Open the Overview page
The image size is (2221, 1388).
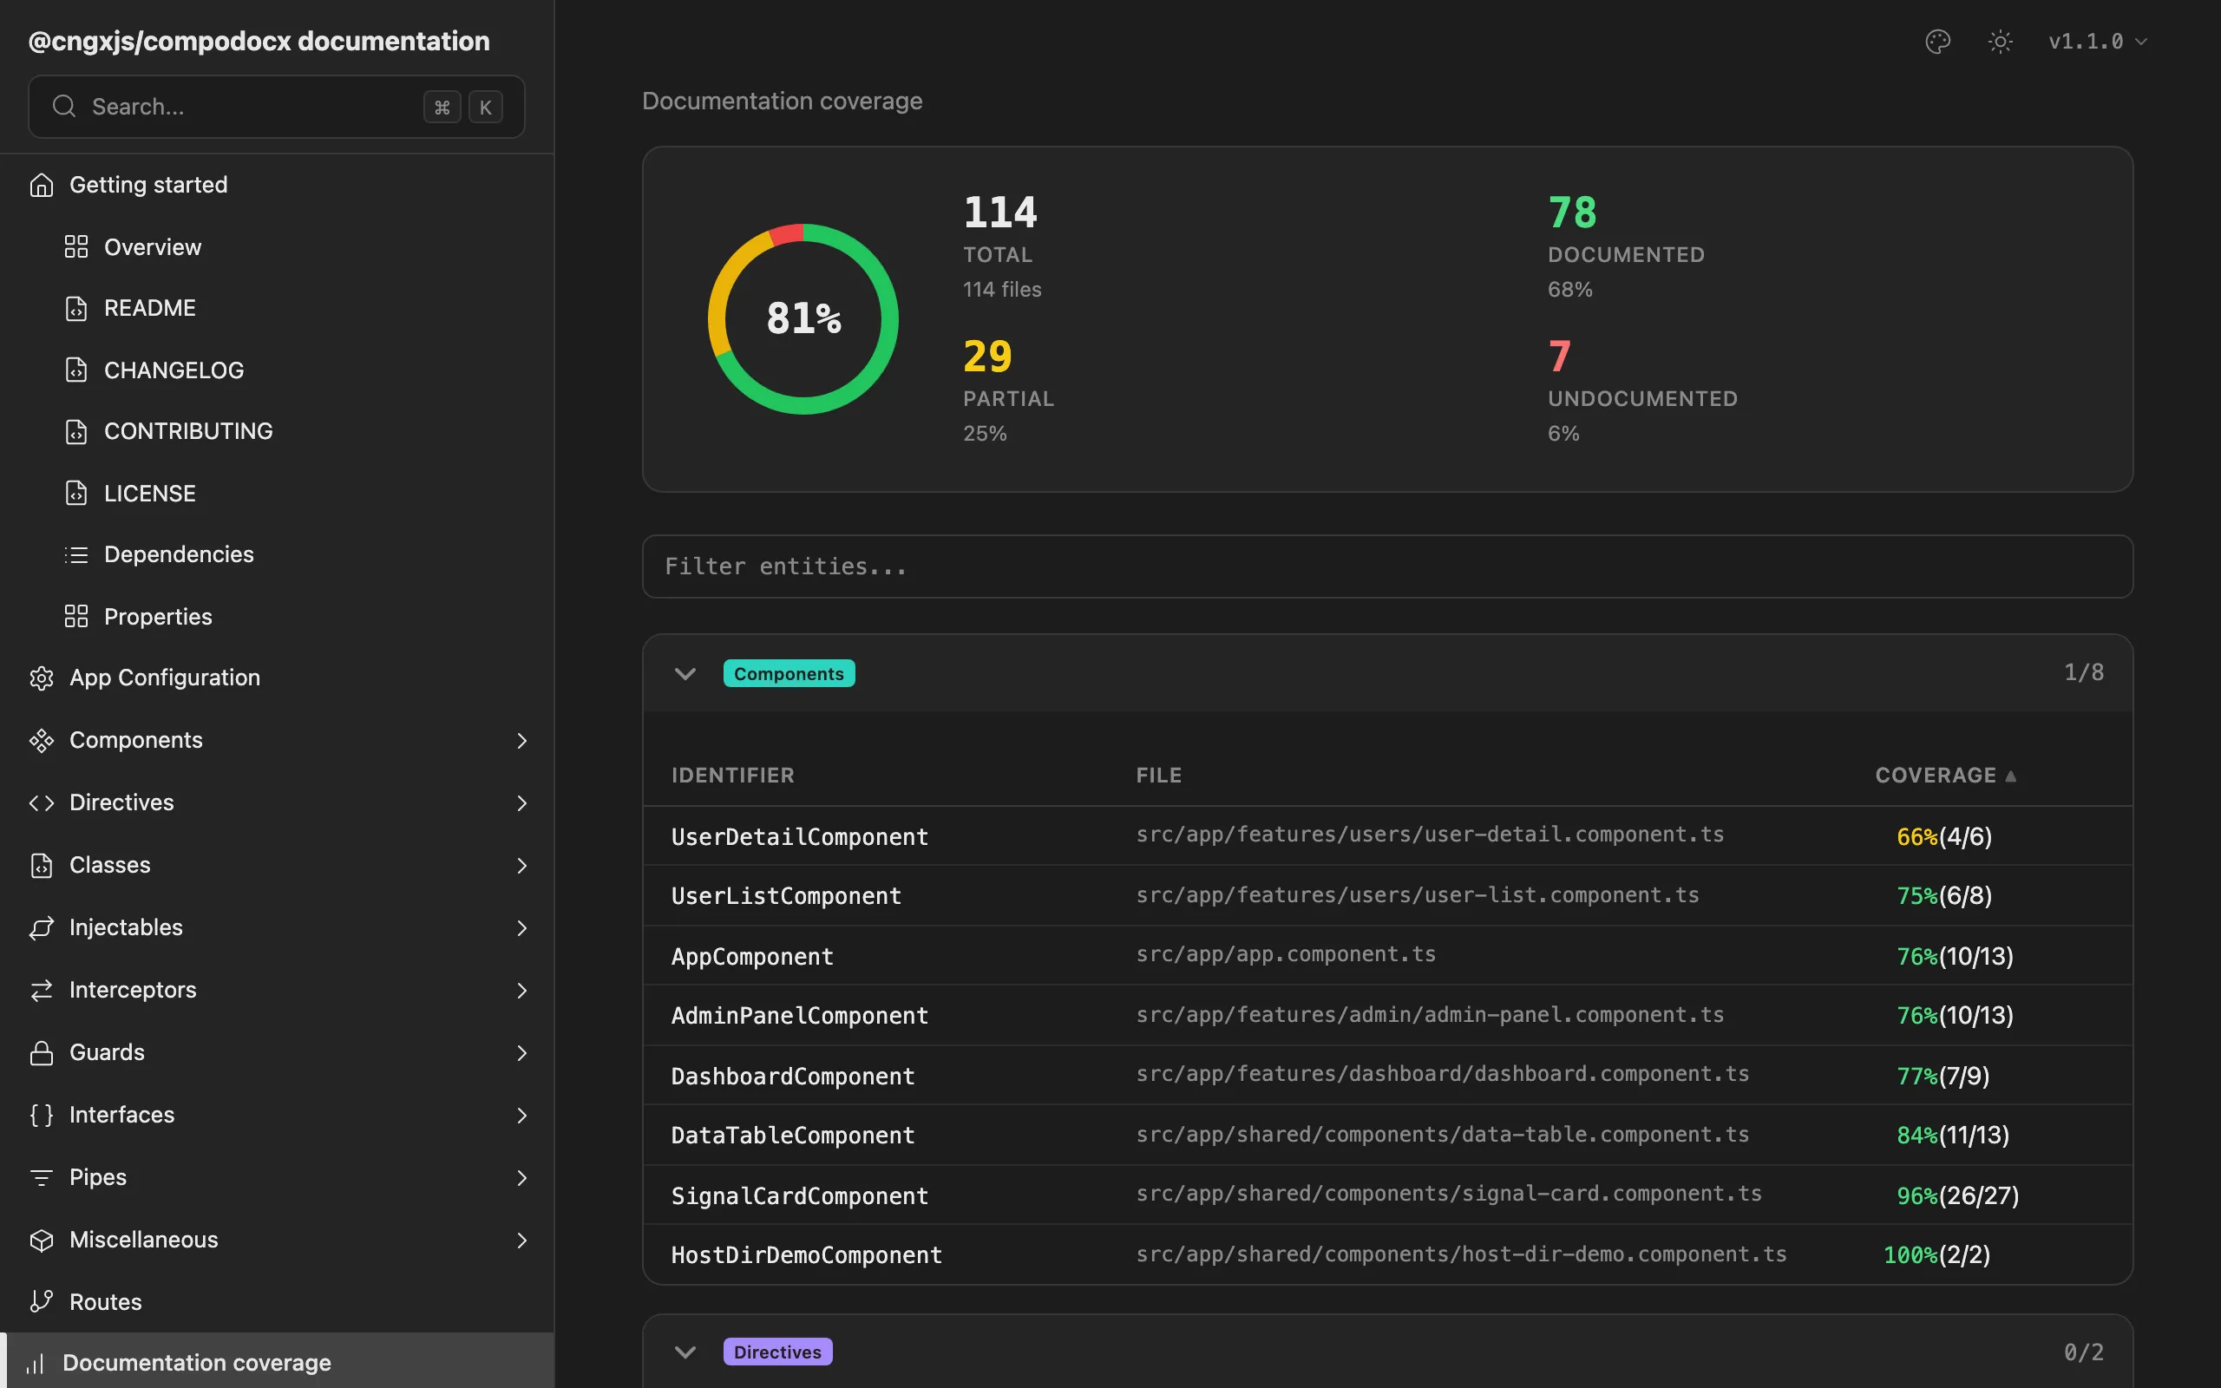pos(153,247)
